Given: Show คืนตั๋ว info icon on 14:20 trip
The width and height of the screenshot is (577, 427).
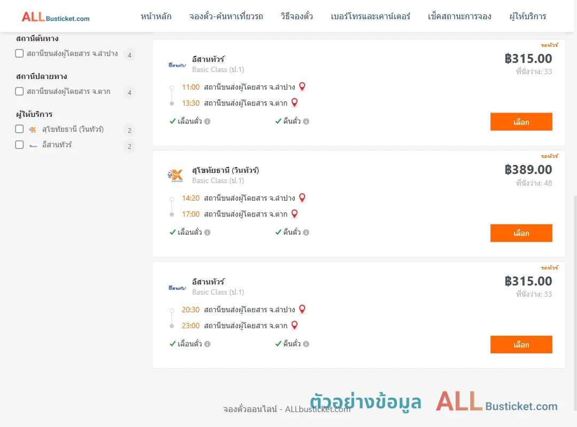Looking at the screenshot, I should [x=306, y=232].
